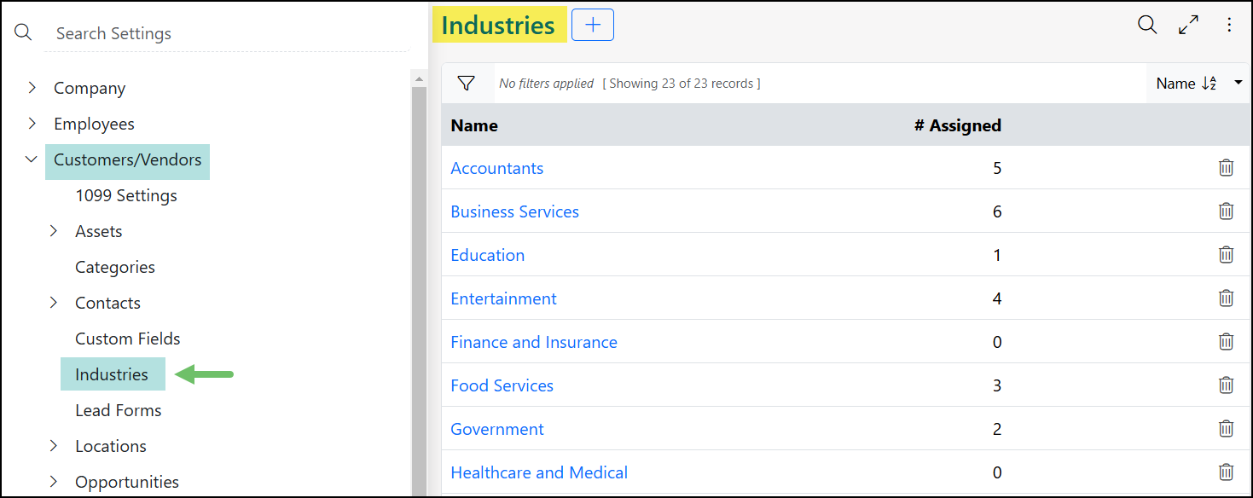Click the Name column header

474,125
